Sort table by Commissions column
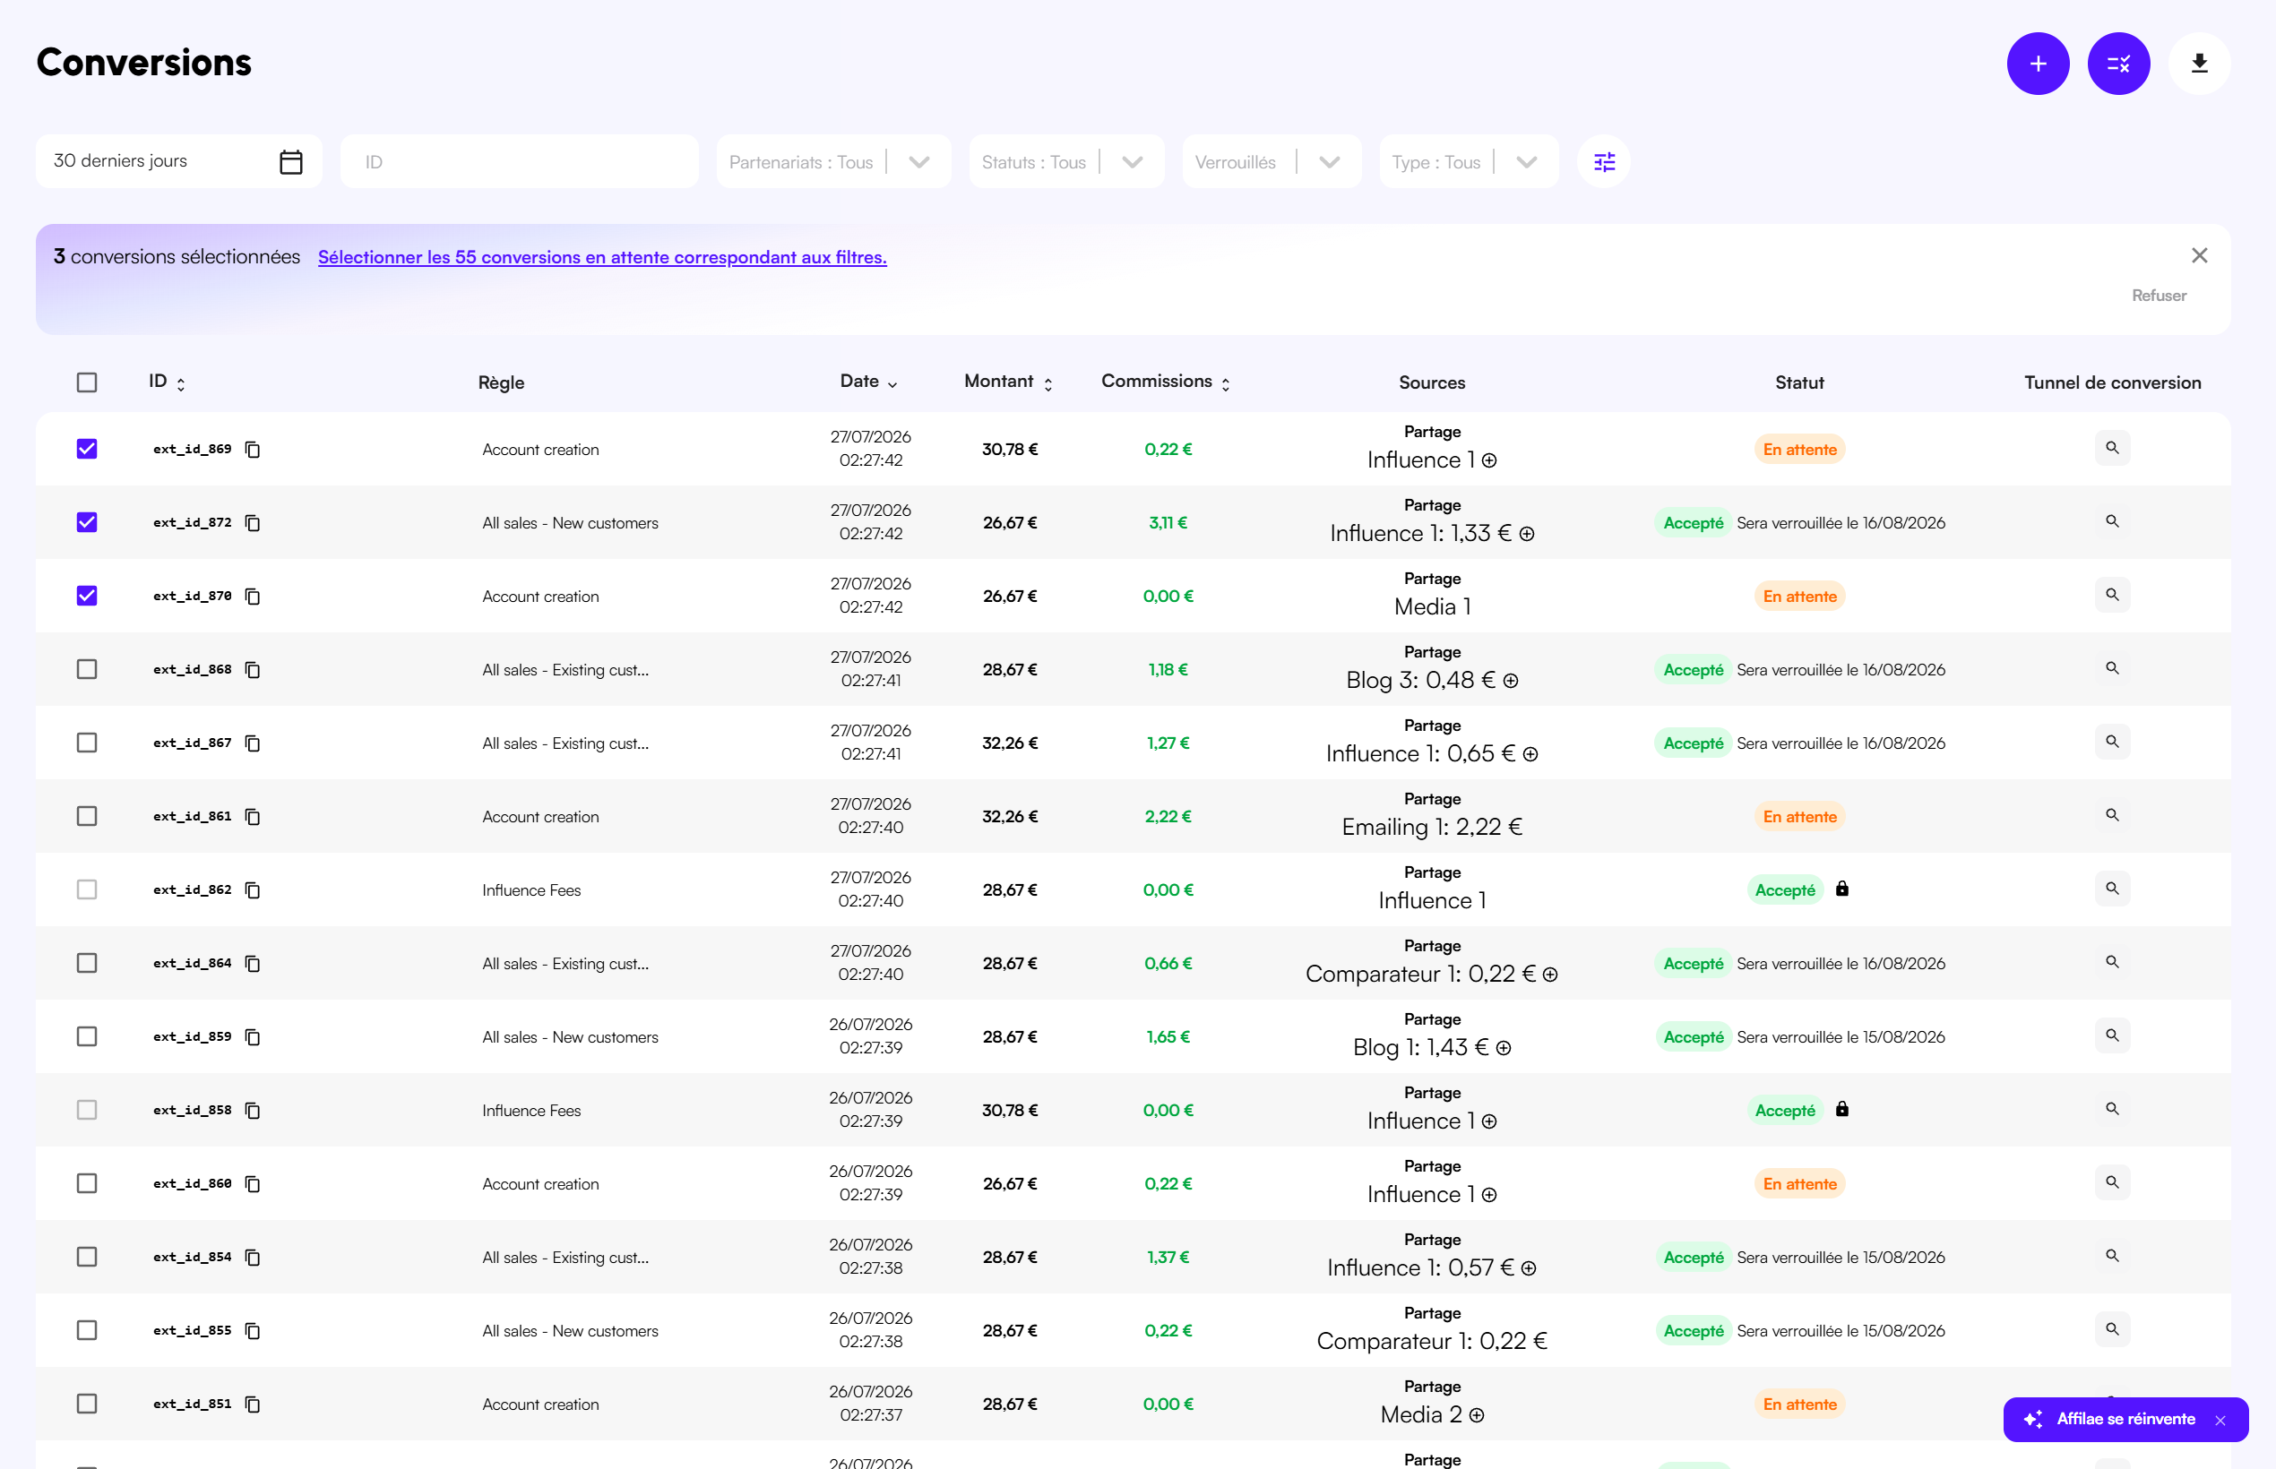This screenshot has width=2276, height=1469. click(1165, 382)
